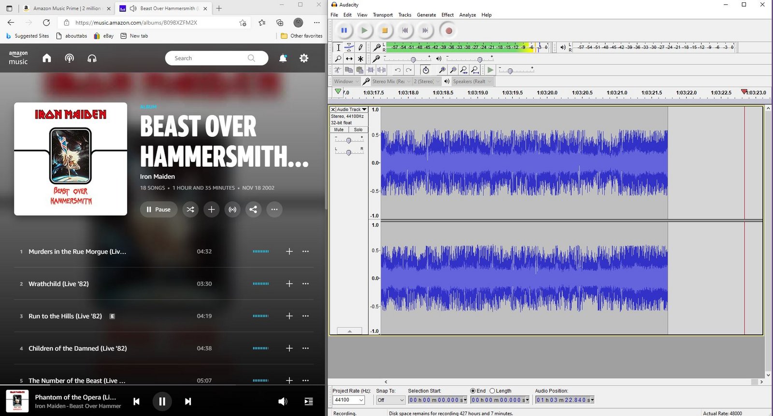Image resolution: width=773 pixels, height=416 pixels.
Task: Open the Snap To dropdown
Action: 401,400
